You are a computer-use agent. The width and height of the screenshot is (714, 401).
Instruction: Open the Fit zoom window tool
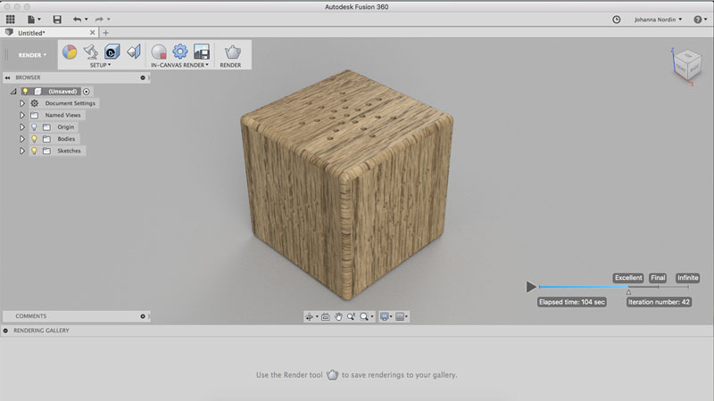click(364, 316)
